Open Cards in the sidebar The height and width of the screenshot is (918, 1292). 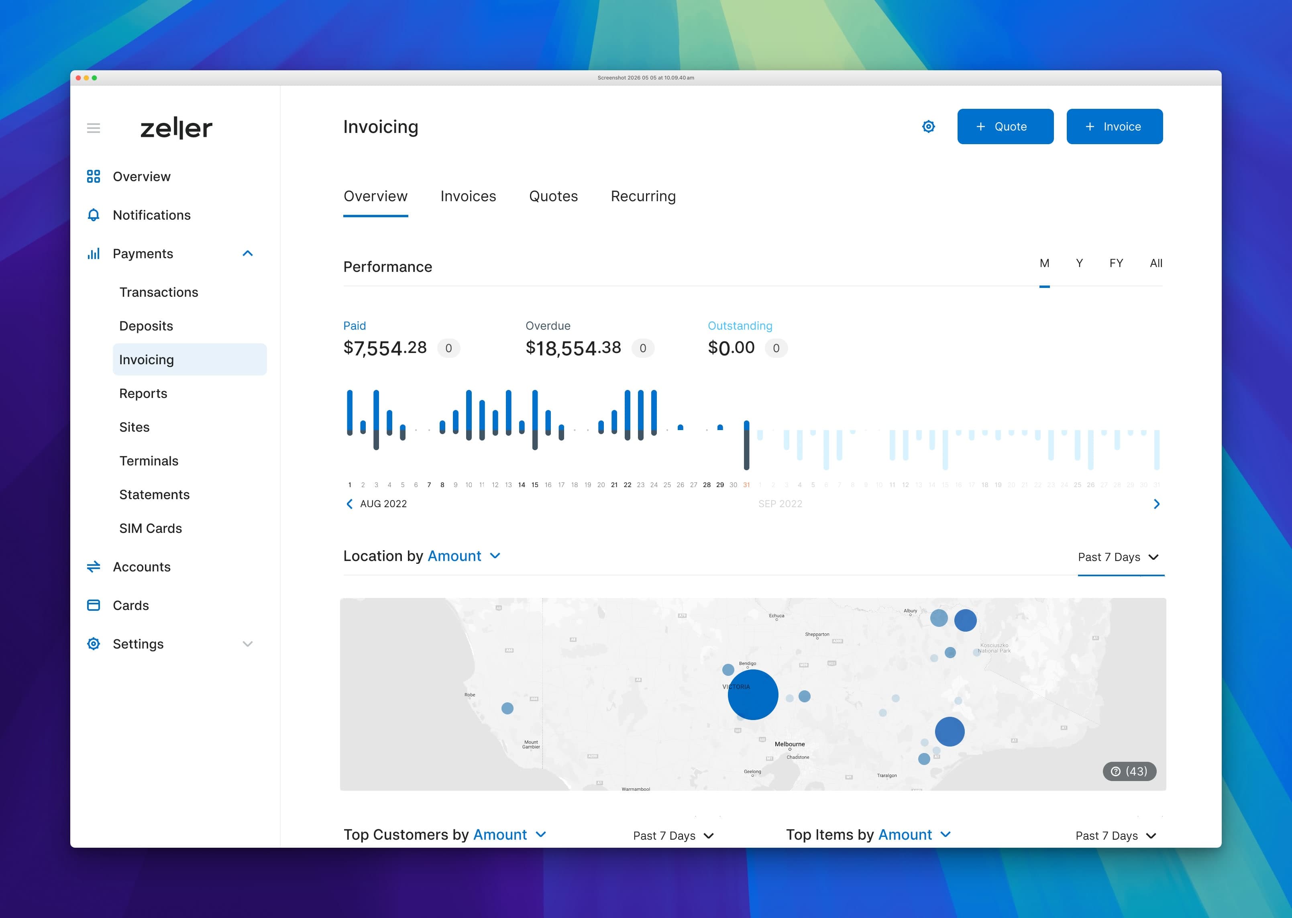pos(130,606)
